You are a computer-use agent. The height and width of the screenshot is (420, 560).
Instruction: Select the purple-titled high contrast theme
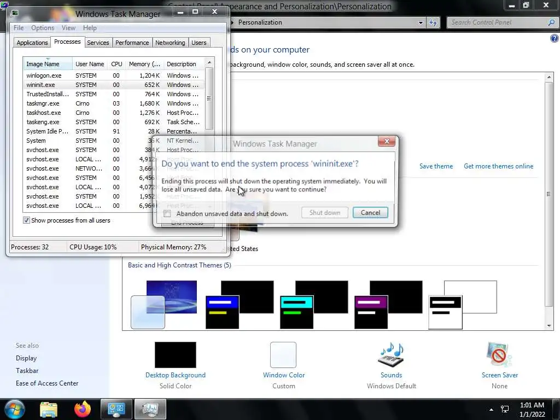coord(388,304)
